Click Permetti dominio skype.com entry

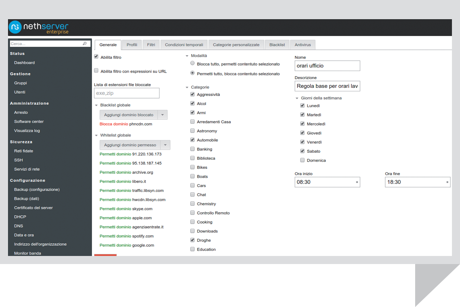click(x=126, y=209)
